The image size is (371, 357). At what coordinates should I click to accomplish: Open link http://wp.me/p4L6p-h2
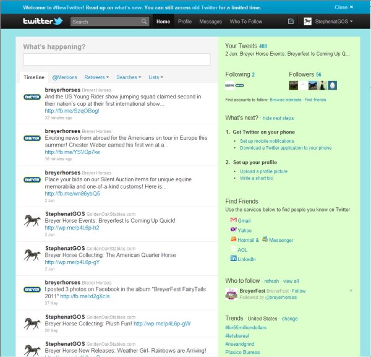(72, 228)
